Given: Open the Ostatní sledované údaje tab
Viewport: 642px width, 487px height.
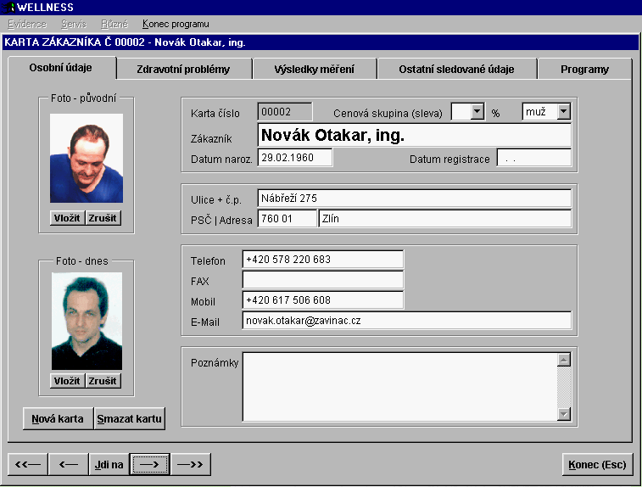Looking at the screenshot, I should (456, 70).
